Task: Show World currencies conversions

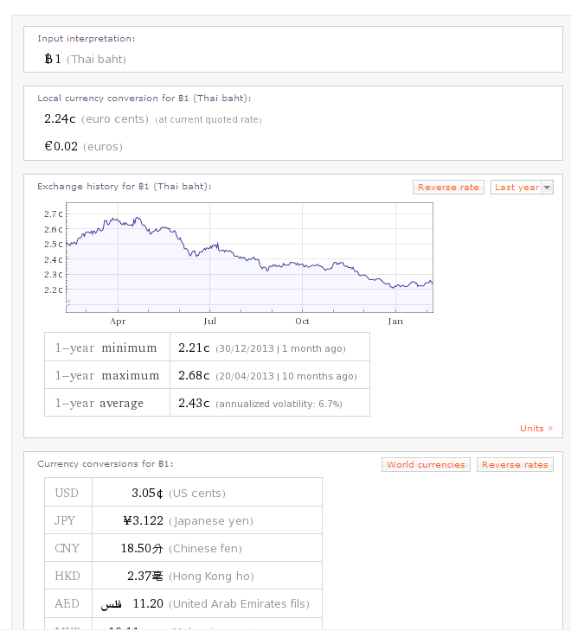Action: (x=426, y=465)
